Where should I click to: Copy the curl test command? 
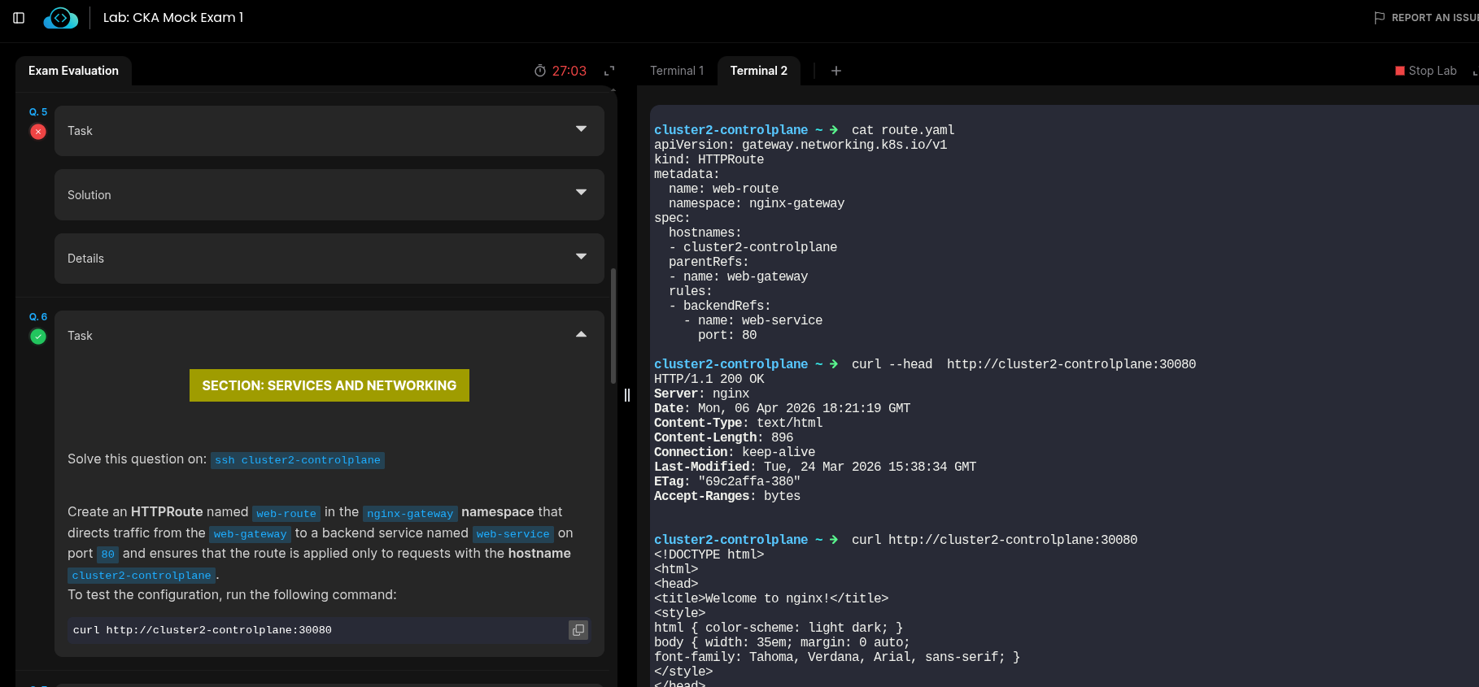pyautogui.click(x=578, y=630)
